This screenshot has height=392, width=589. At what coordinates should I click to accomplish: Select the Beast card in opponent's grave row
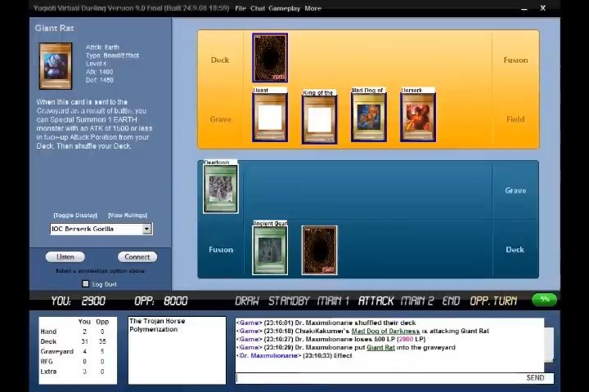click(x=270, y=114)
